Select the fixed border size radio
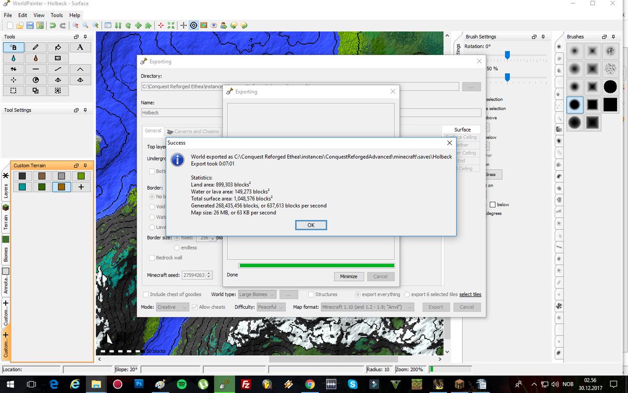The height and width of the screenshot is (393, 628). click(x=177, y=238)
